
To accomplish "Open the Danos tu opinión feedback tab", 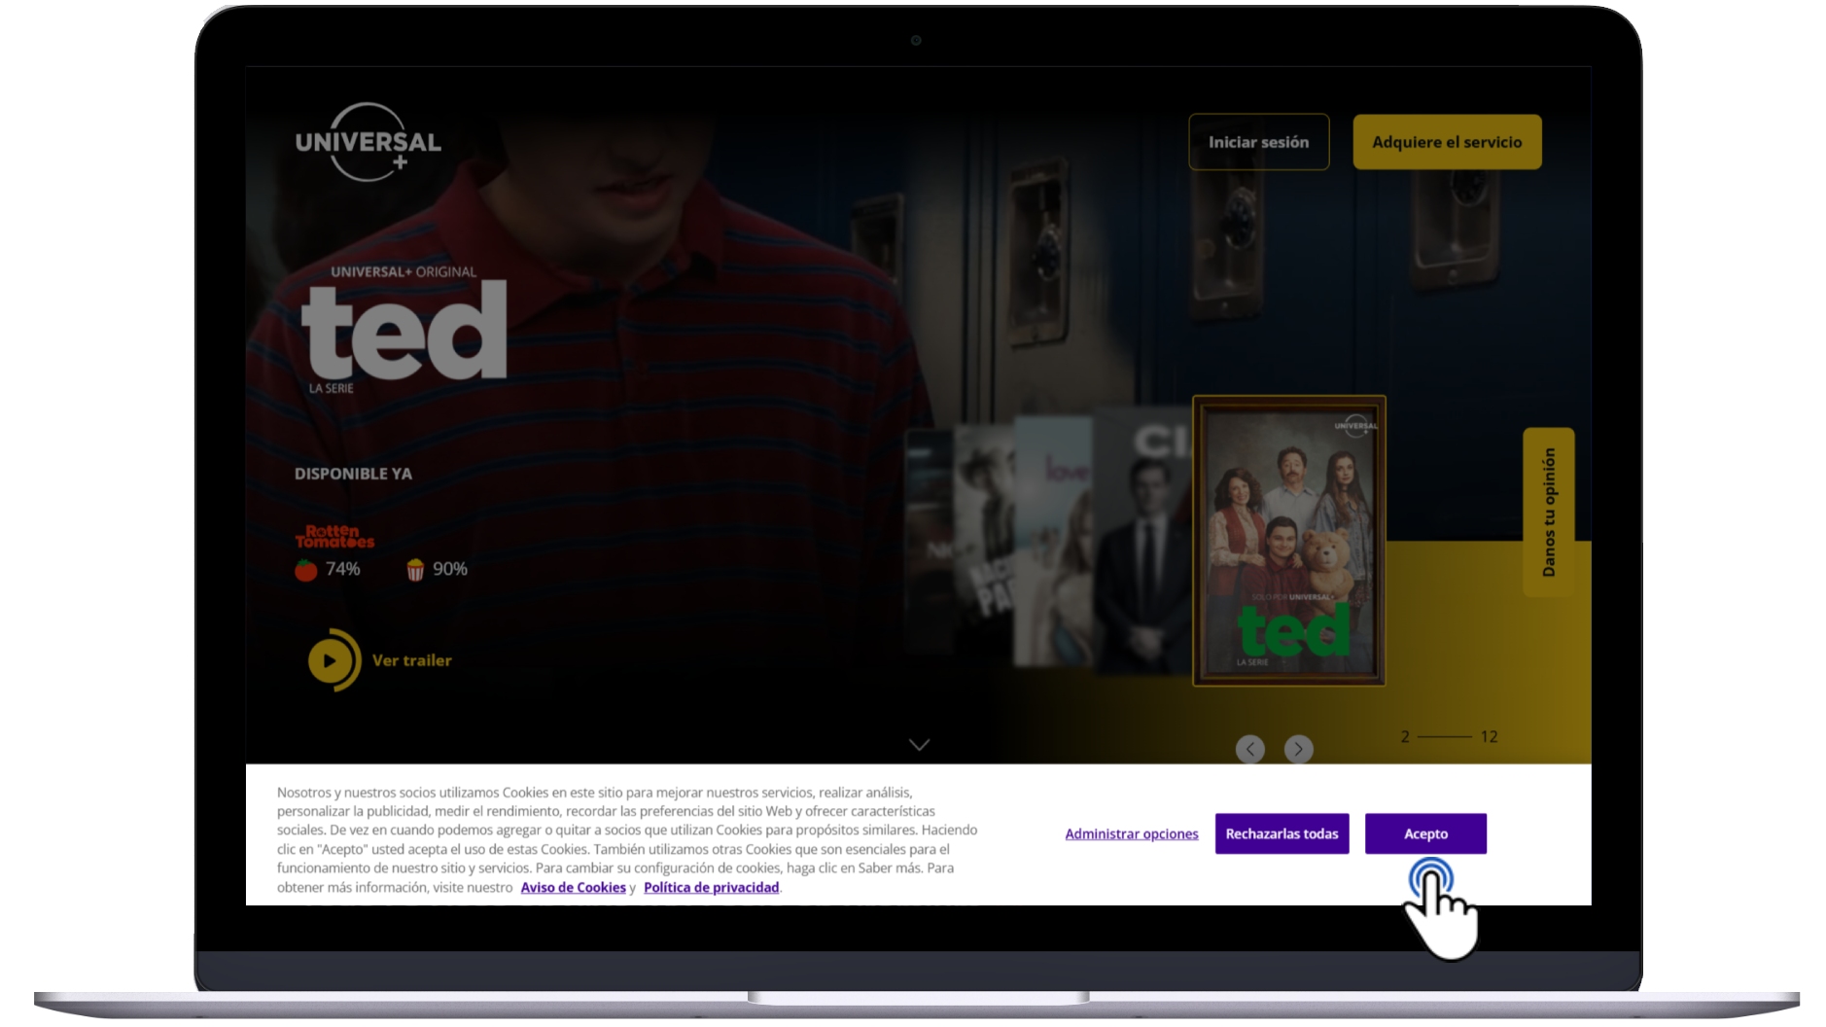I will [x=1549, y=512].
